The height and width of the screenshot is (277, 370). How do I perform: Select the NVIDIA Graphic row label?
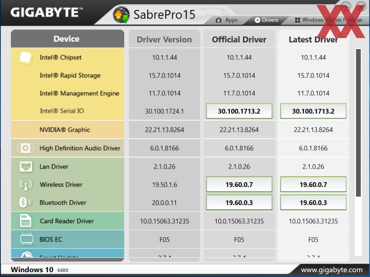(65, 130)
